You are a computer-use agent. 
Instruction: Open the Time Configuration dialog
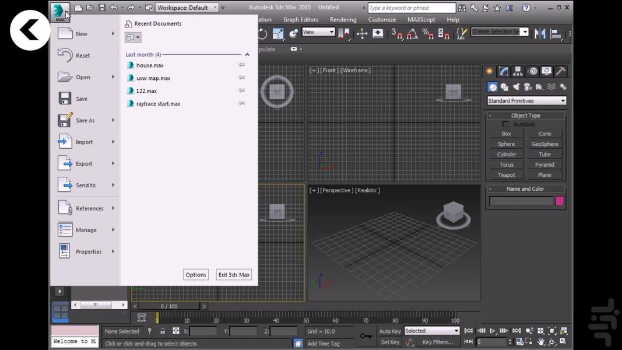pos(519,342)
